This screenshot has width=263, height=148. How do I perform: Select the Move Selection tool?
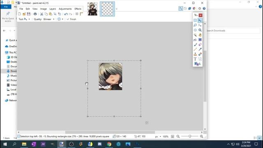tap(200, 25)
